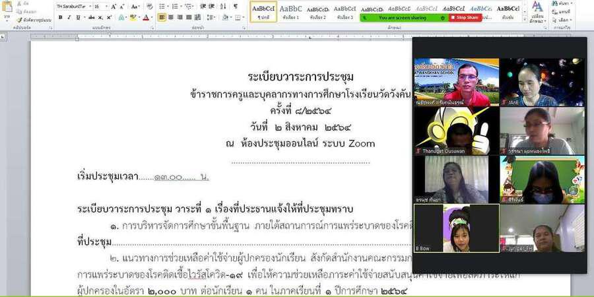Toggle italic text formatting

tap(70, 18)
